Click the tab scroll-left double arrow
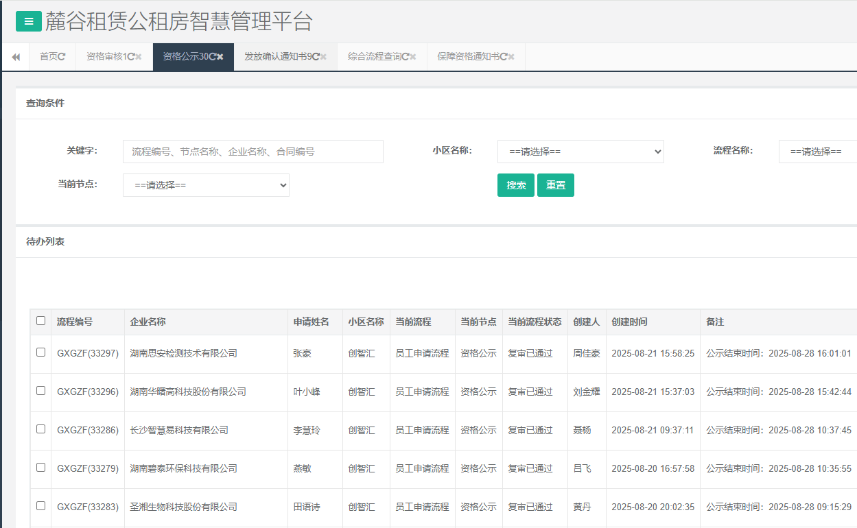Image resolution: width=857 pixels, height=528 pixels. tap(15, 57)
